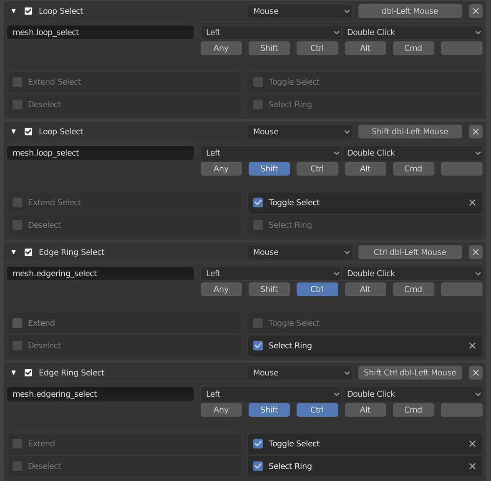This screenshot has width=491, height=481.
Task: Click the Shift dbl-Left Mouse keybinding button
Action: pos(410,131)
